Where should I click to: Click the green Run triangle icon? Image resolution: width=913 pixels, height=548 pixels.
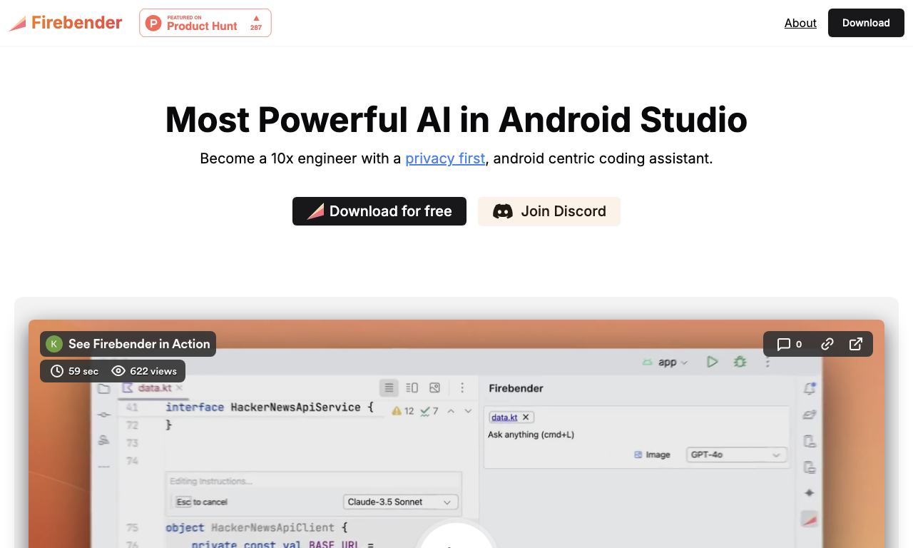712,362
